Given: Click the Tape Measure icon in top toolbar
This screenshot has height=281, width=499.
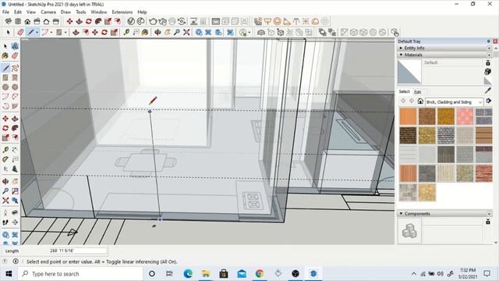Looking at the screenshot, I should [x=126, y=32].
